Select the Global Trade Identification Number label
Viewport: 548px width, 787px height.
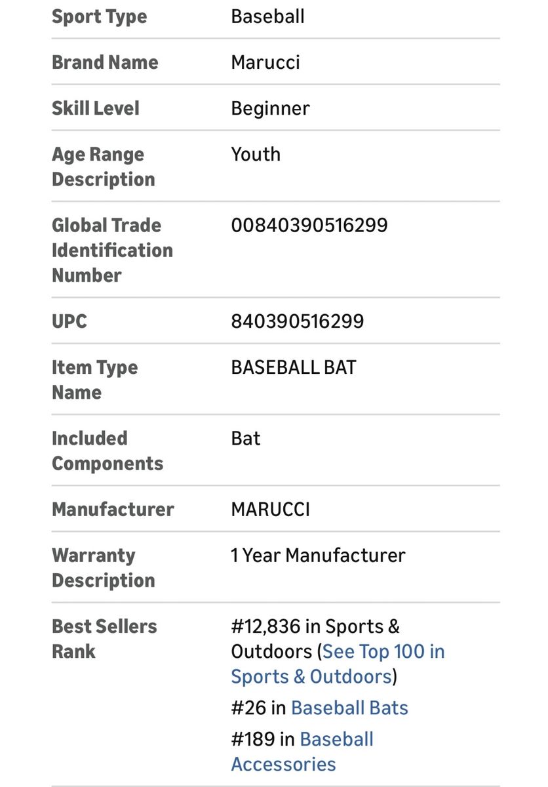pyautogui.click(x=112, y=250)
